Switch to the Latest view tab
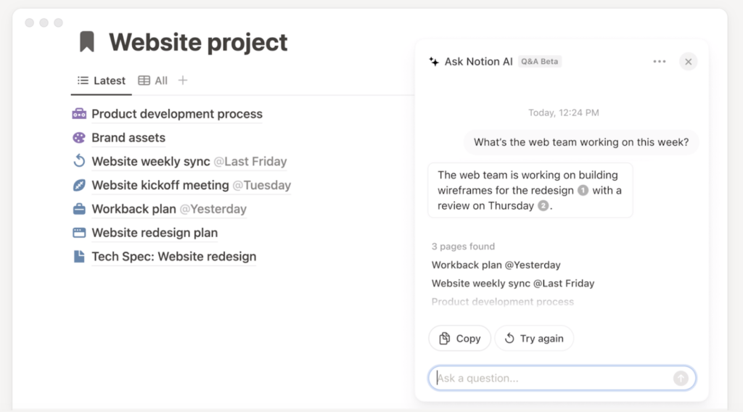743x412 pixels. pyautogui.click(x=102, y=81)
